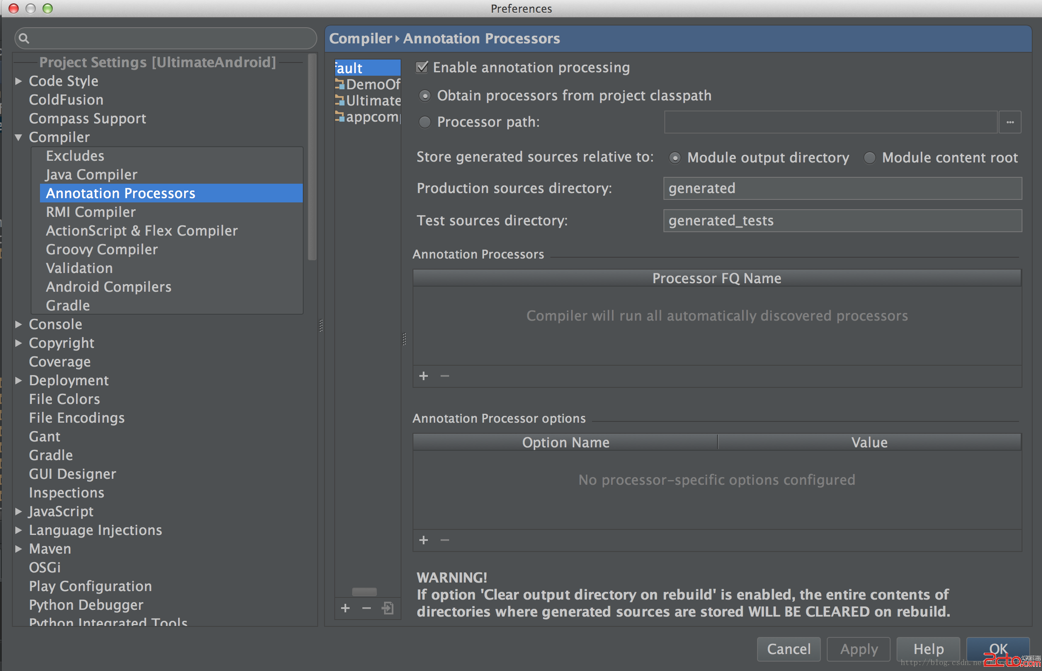Screen dimensions: 1042x671
Task: Expand the Code Style tree node
Action: tap(18, 81)
